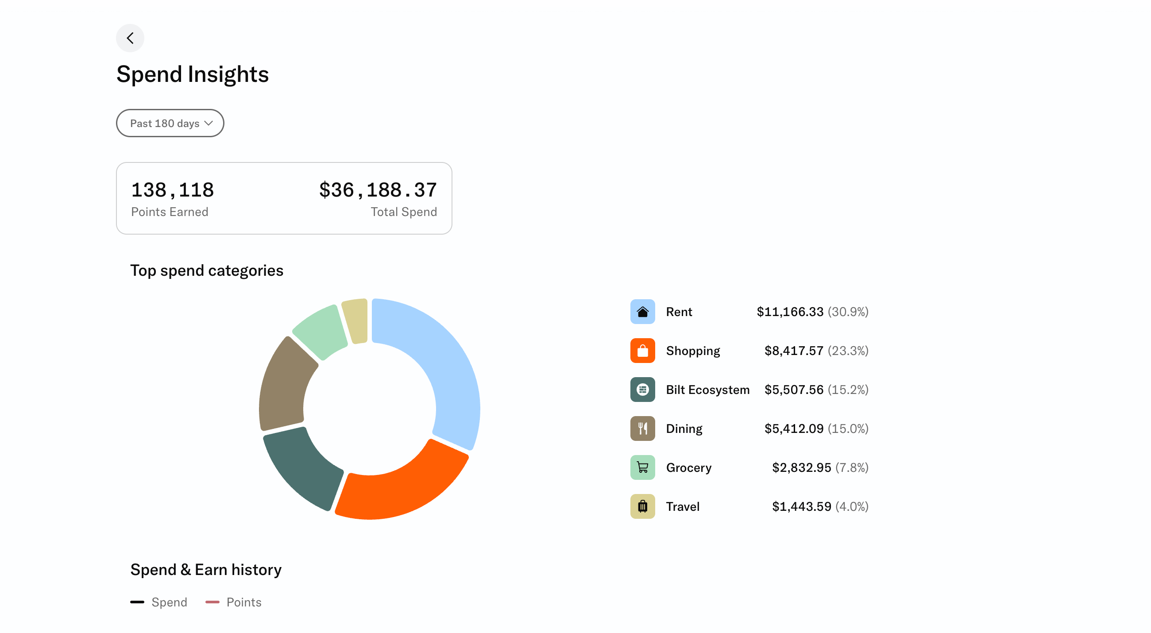
Task: Click the $36,188.37 Total Spend value
Action: pos(378,190)
